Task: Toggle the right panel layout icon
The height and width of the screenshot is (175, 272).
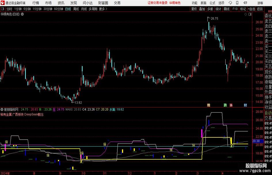Action: point(250,14)
